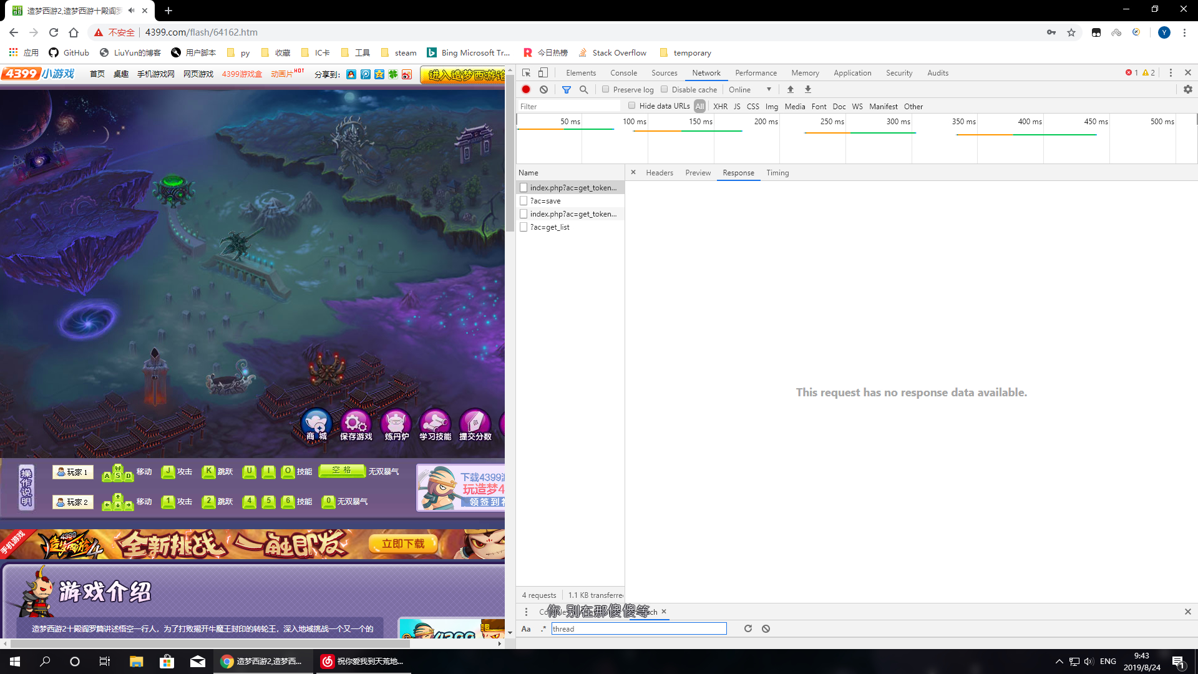Open the Sources panel tab
This screenshot has height=674, width=1198.
[664, 73]
